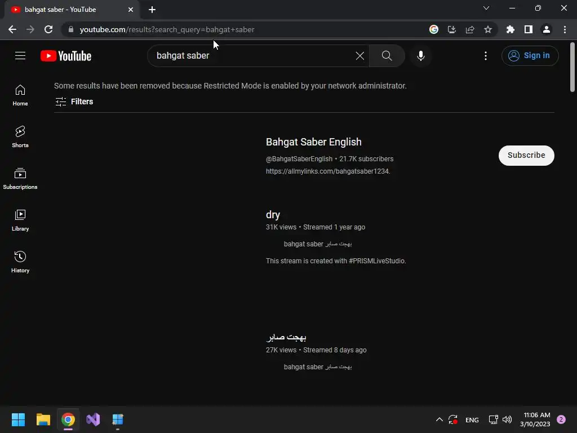Open Visual Studio from taskbar
The height and width of the screenshot is (433, 577).
pyautogui.click(x=93, y=419)
